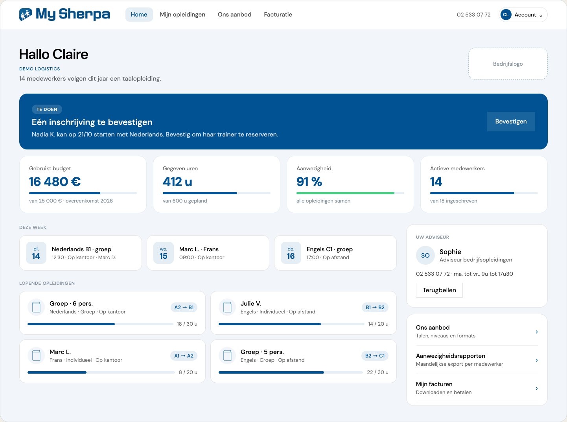Click the wo. 15 date badge
The image size is (567, 422).
pyautogui.click(x=164, y=253)
